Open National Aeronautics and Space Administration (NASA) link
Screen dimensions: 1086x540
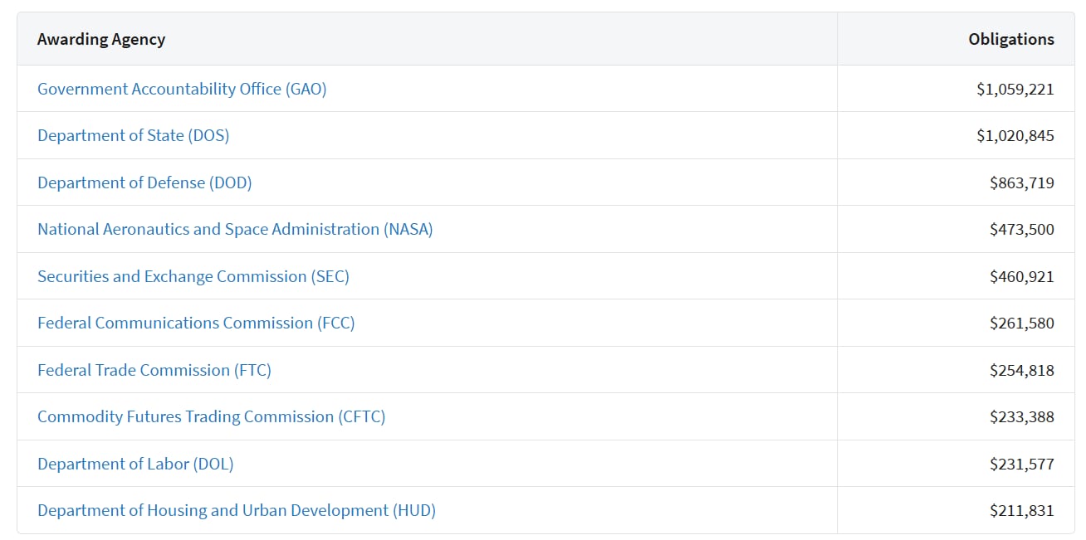[235, 229]
